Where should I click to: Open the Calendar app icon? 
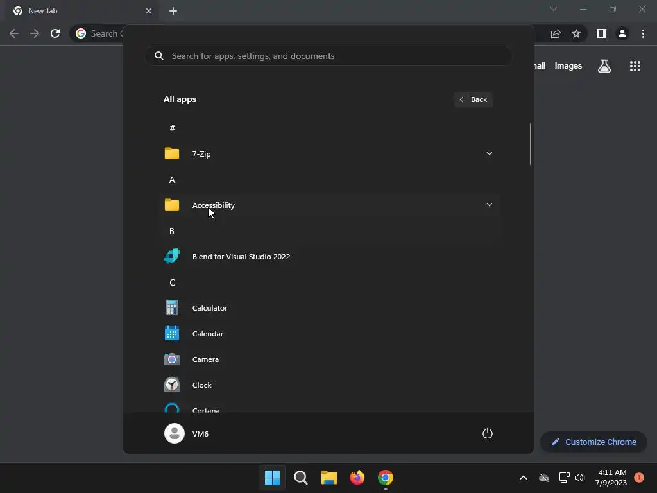172,333
